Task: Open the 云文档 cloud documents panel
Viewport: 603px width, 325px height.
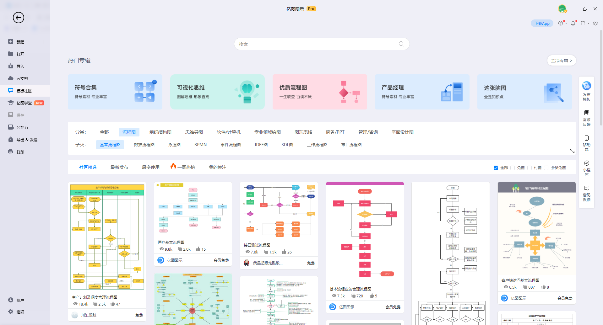Action: point(21,78)
